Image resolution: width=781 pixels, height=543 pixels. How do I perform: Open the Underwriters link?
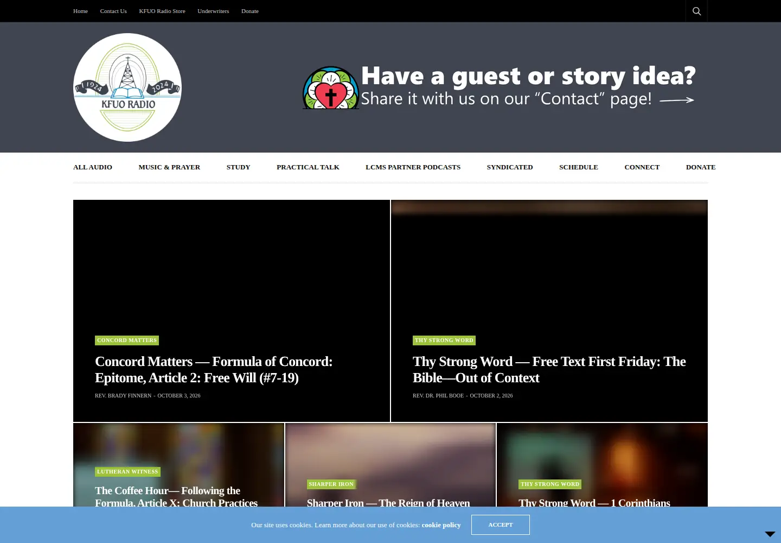213,11
